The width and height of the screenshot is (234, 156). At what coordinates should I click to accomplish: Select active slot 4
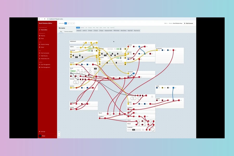(x=74, y=23)
